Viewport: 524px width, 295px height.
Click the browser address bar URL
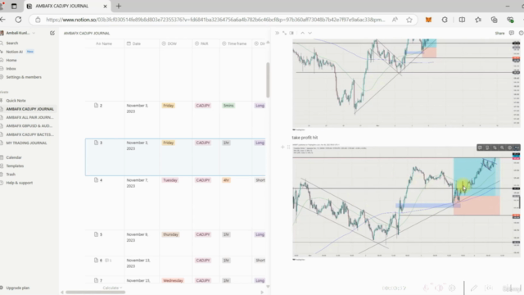click(215, 20)
